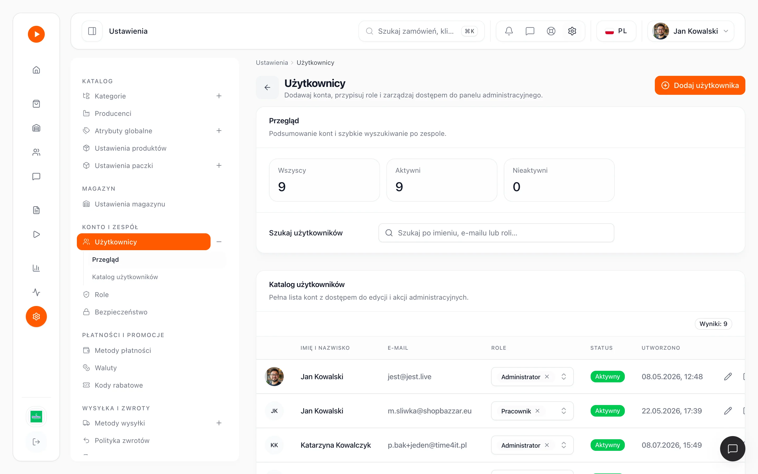
Task: Open the document icon in left rail
Action: coord(36,210)
